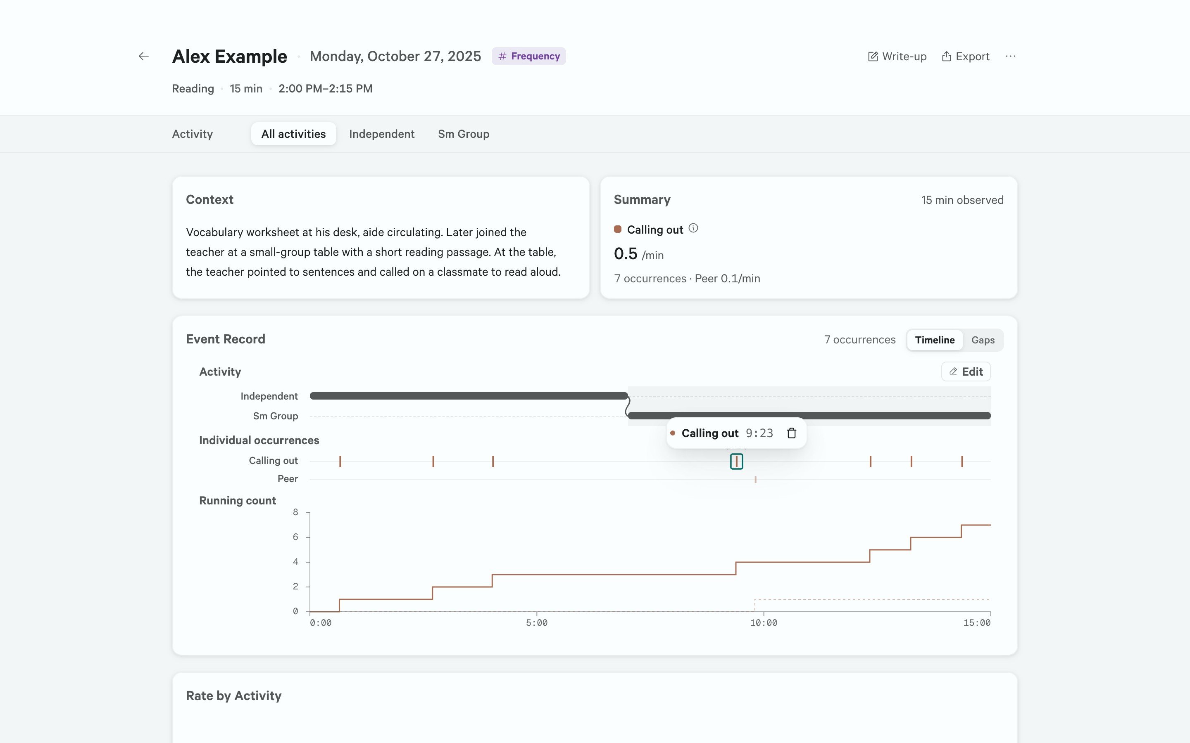Click the Frequency tag badge
The height and width of the screenshot is (743, 1190).
(528, 56)
